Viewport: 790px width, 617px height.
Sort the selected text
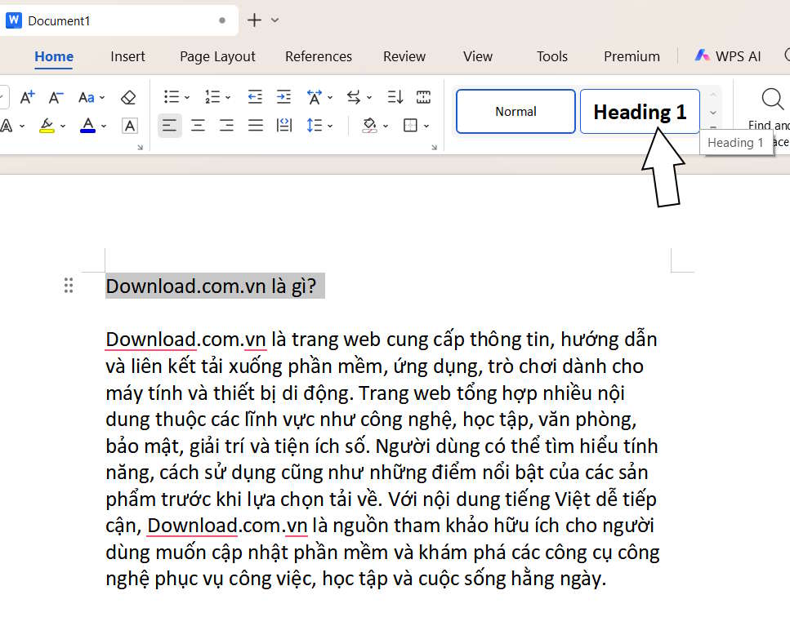coord(395,96)
